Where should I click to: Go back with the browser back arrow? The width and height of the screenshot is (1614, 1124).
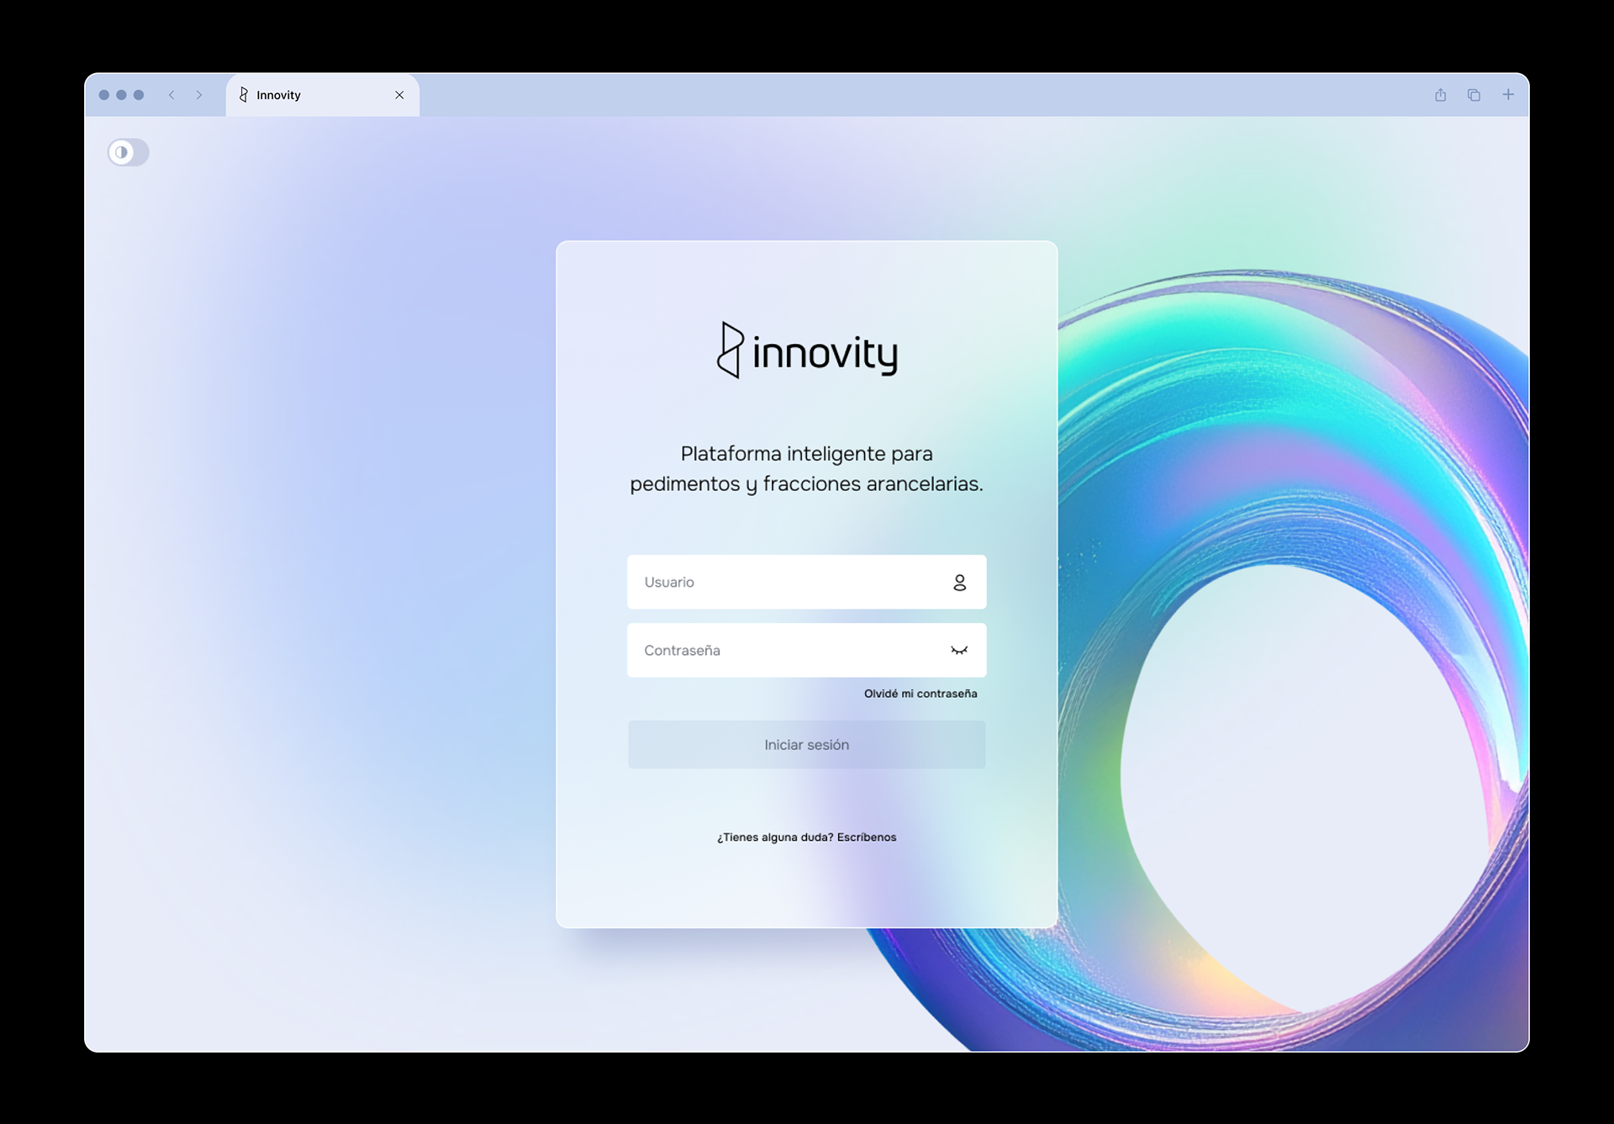(171, 95)
